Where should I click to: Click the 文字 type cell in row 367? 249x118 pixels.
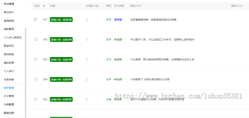point(109,20)
